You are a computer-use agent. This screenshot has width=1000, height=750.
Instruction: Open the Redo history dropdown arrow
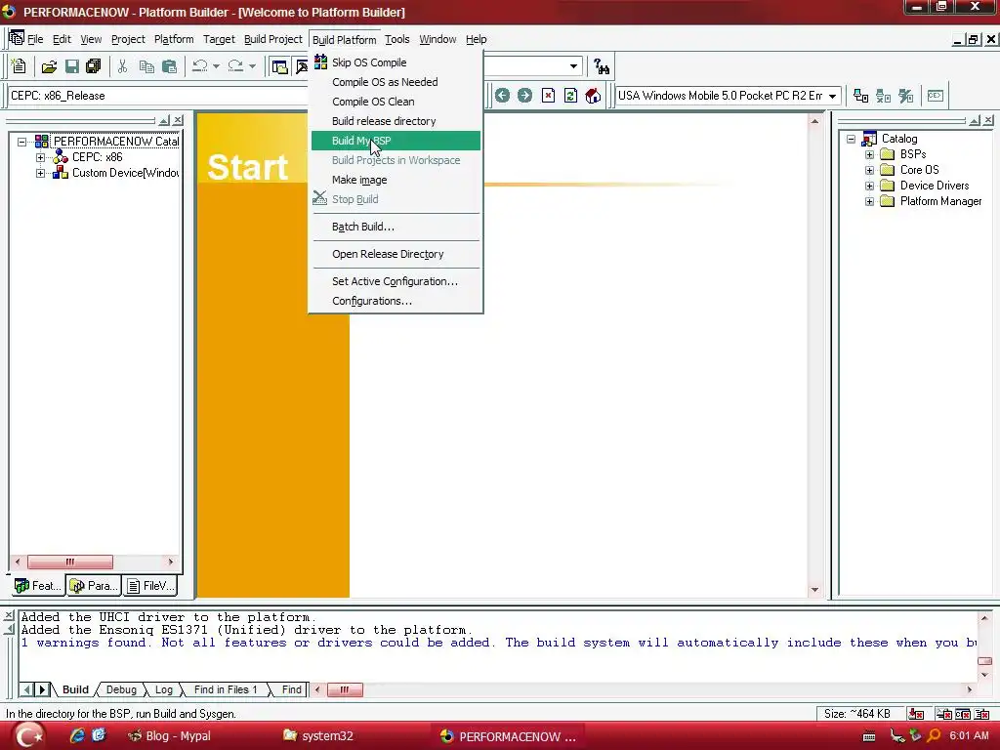(x=252, y=66)
